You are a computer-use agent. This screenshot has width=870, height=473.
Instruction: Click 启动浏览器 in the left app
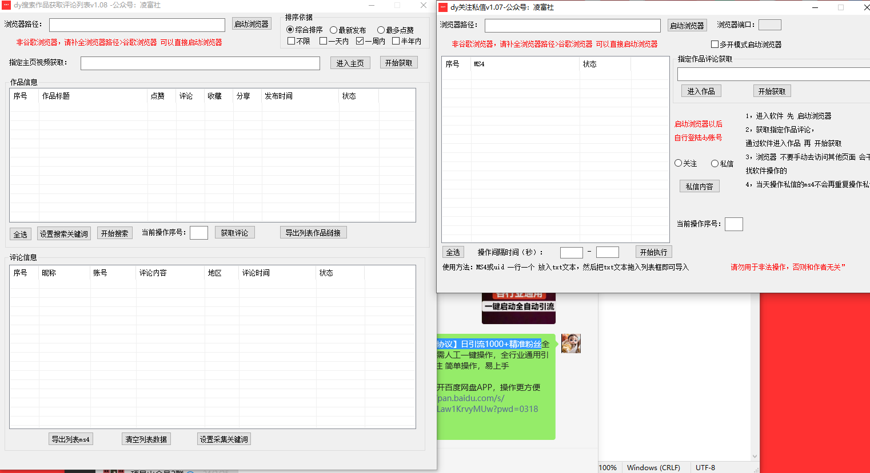(252, 25)
